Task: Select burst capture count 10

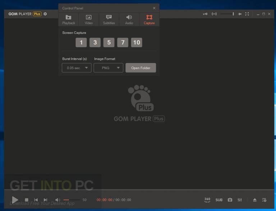Action: coord(137,42)
